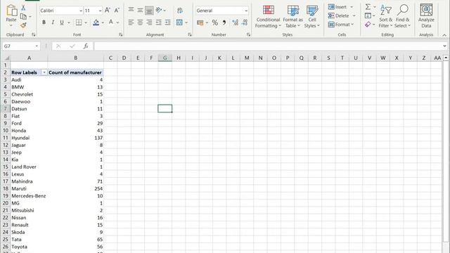Expand the Paste options arrow

(11, 25)
